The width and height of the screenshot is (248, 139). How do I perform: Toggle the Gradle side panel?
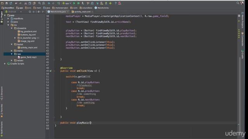click(x=243, y=54)
